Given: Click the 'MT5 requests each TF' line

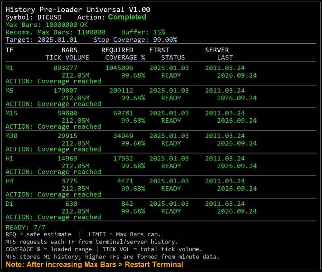Looking at the screenshot, I should pyautogui.click(x=91, y=242).
